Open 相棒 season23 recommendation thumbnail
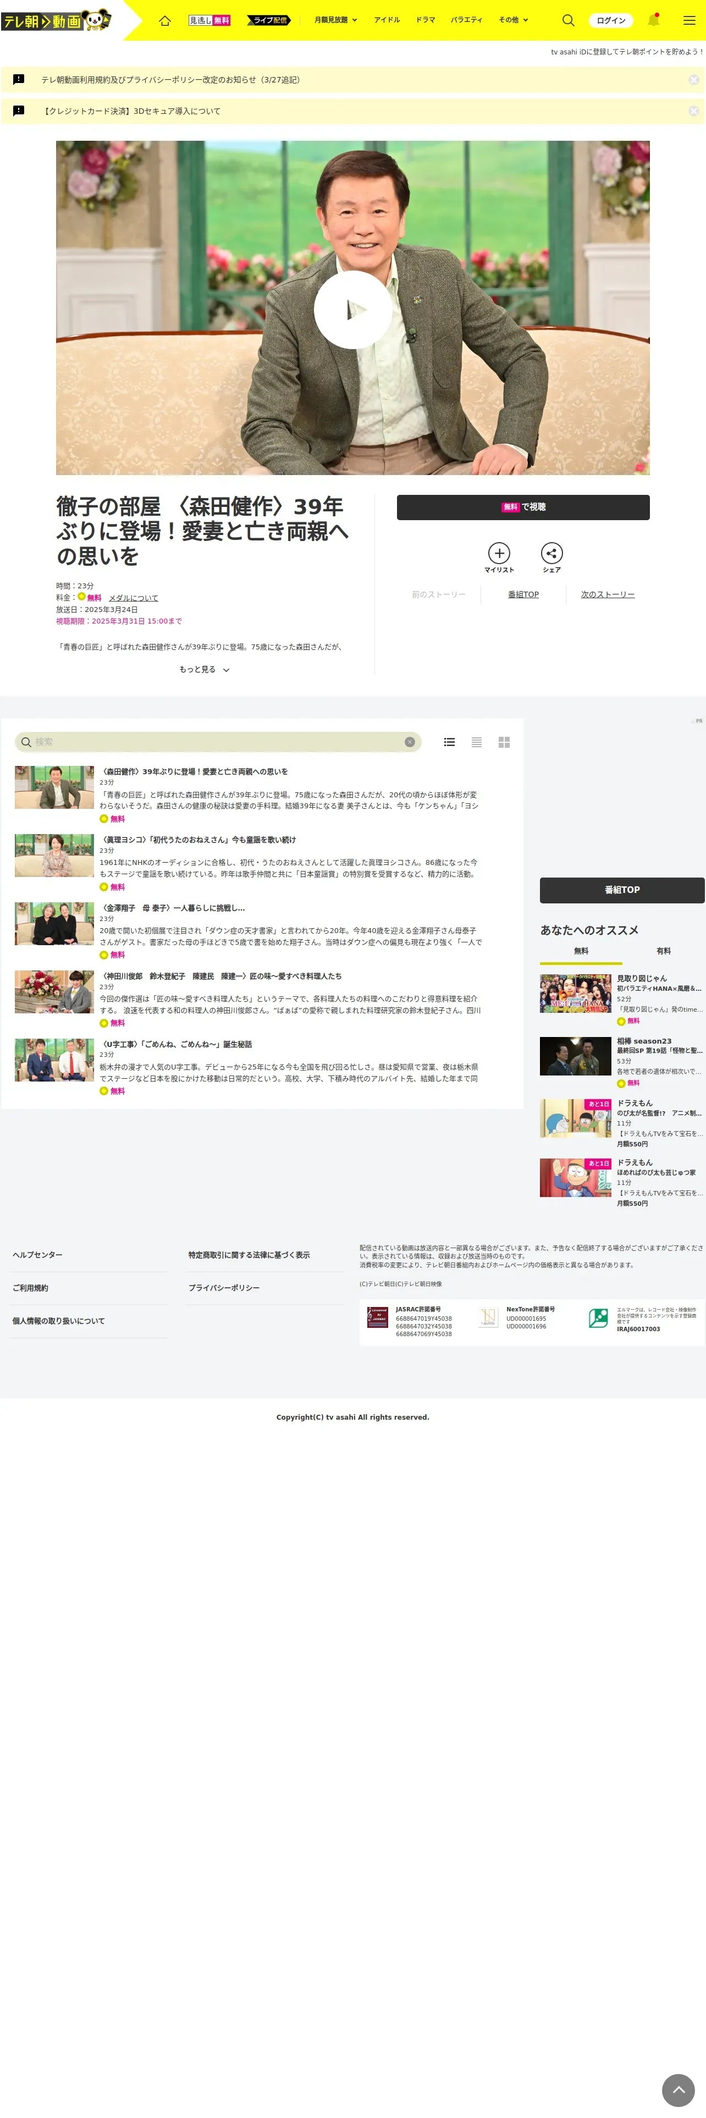The width and height of the screenshot is (706, 2118). 575,1057
